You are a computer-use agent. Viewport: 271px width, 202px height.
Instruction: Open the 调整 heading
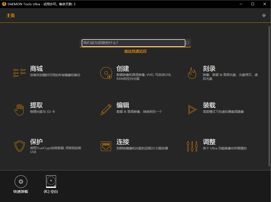pyautogui.click(x=209, y=142)
